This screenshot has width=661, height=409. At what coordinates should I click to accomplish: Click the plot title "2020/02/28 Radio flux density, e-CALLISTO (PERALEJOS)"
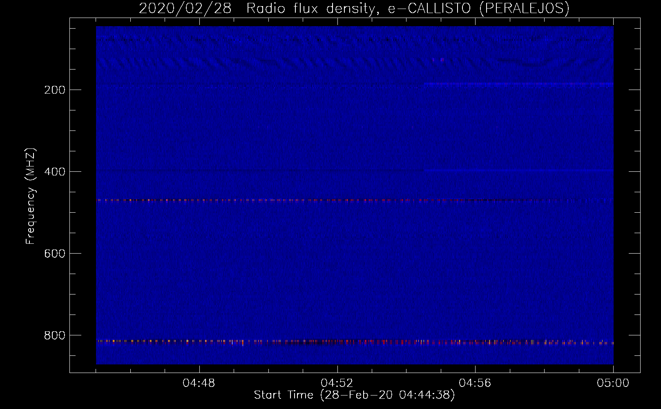click(354, 8)
